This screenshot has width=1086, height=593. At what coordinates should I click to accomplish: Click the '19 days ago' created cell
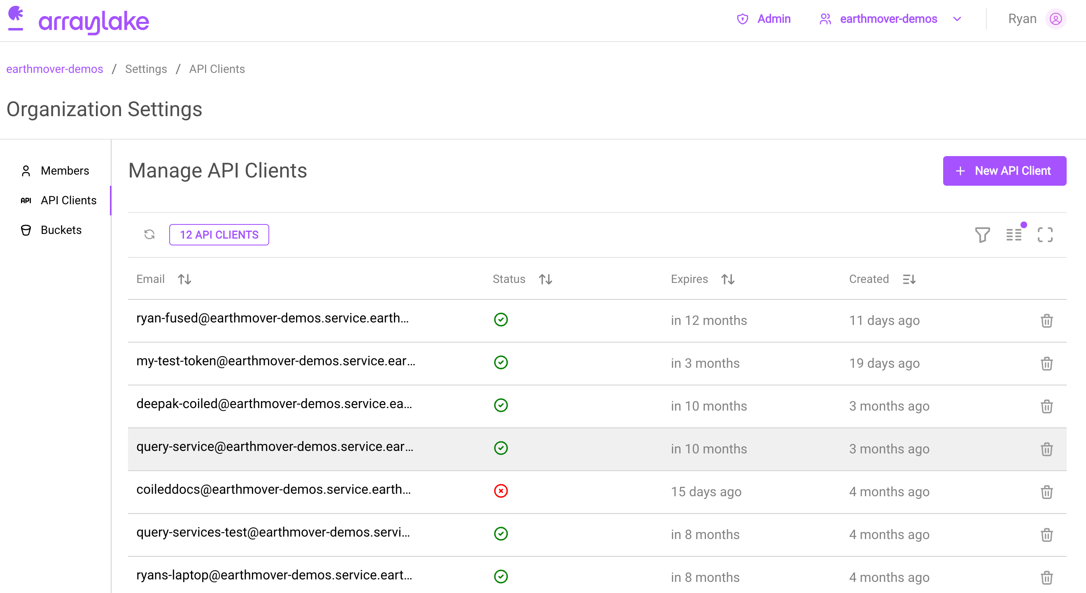(x=884, y=364)
